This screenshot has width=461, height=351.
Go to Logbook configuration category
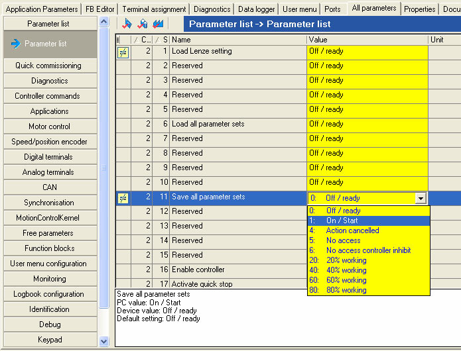click(x=48, y=294)
